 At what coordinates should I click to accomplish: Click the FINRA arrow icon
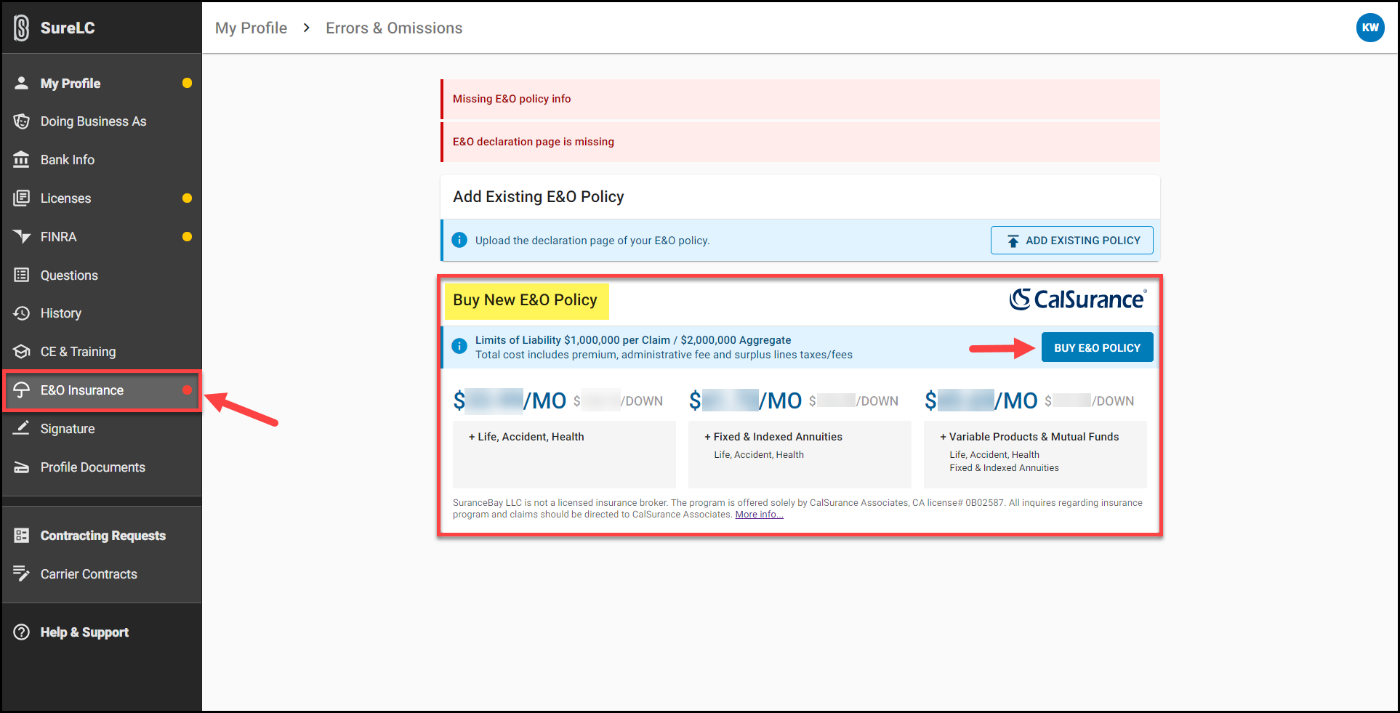click(x=22, y=236)
